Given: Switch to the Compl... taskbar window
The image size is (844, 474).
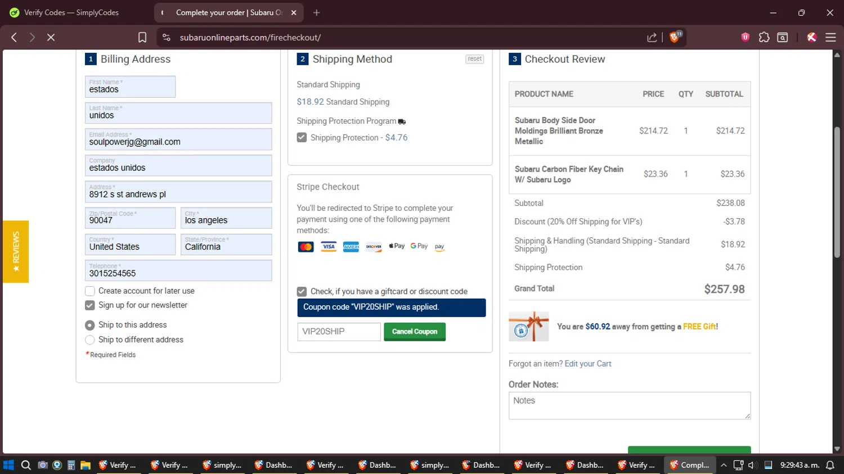Looking at the screenshot, I should [690, 465].
